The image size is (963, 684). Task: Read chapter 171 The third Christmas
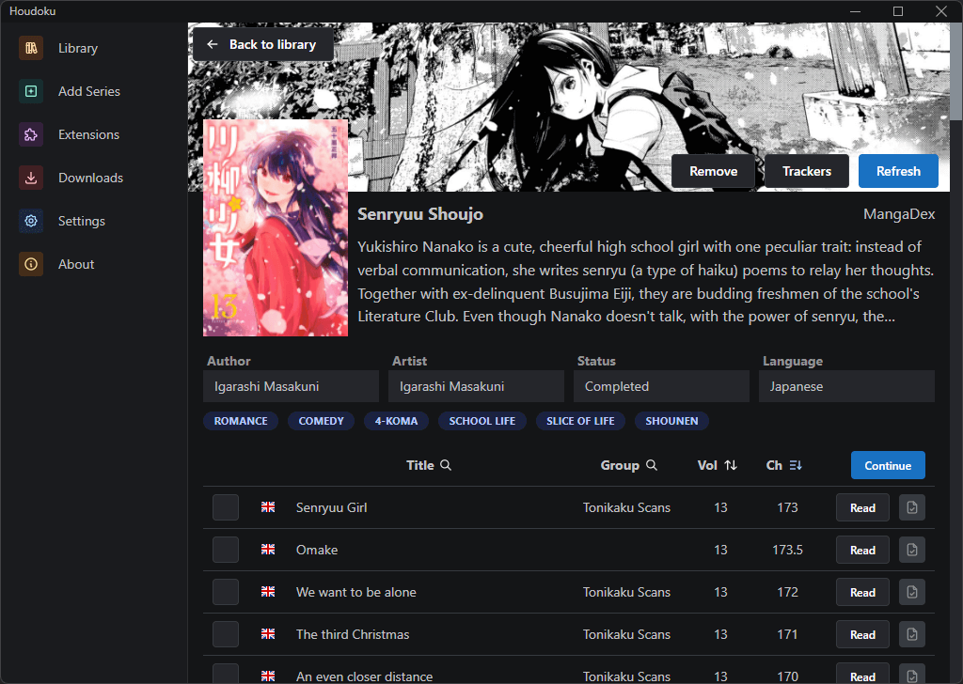(862, 634)
